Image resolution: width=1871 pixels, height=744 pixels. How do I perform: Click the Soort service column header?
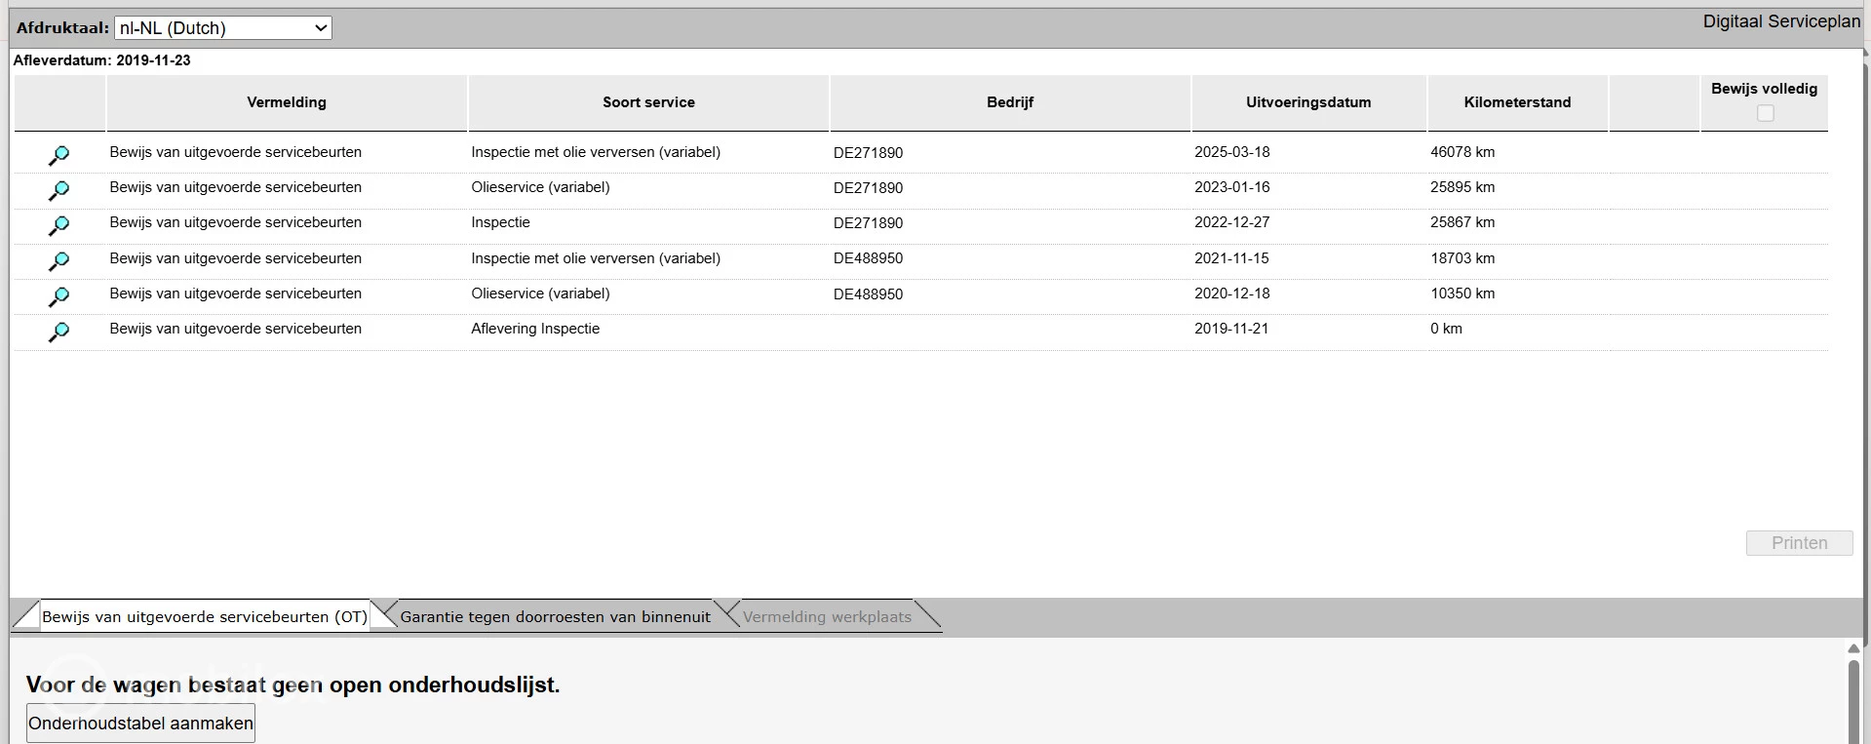tap(648, 102)
